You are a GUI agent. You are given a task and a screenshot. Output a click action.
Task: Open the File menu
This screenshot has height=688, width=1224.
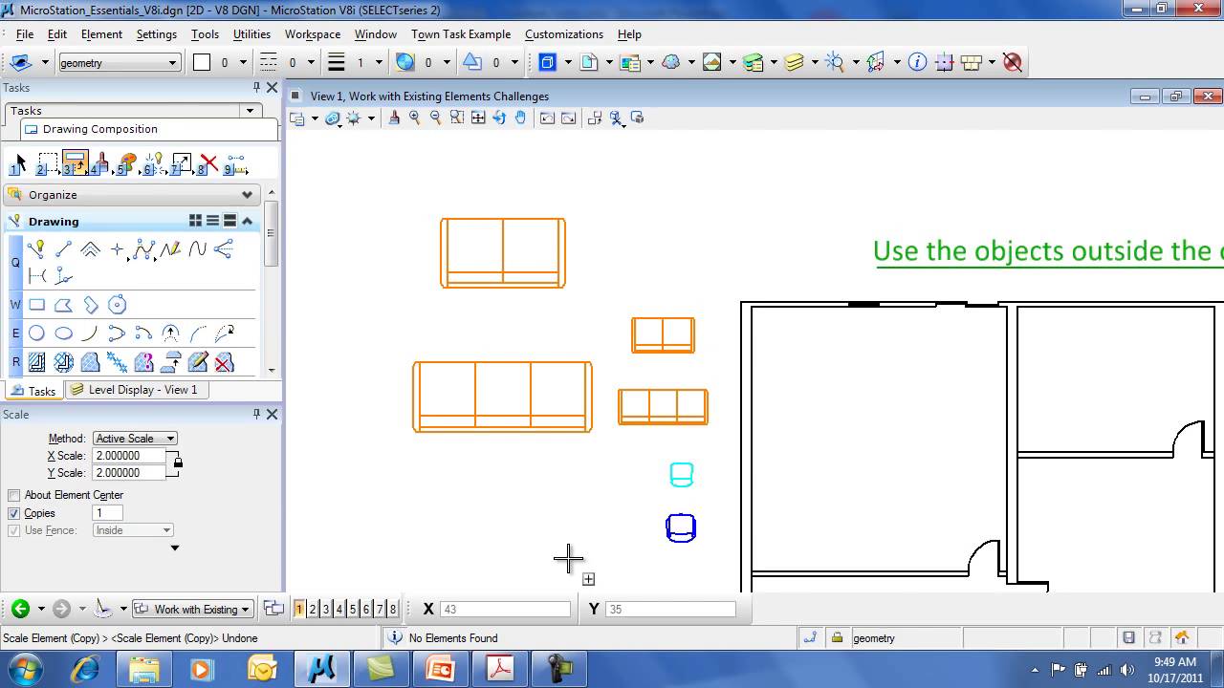[25, 33]
